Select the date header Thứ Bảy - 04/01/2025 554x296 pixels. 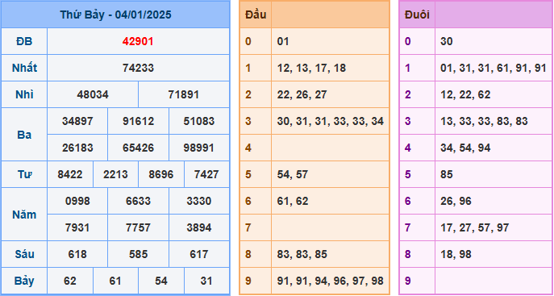[x=115, y=15]
